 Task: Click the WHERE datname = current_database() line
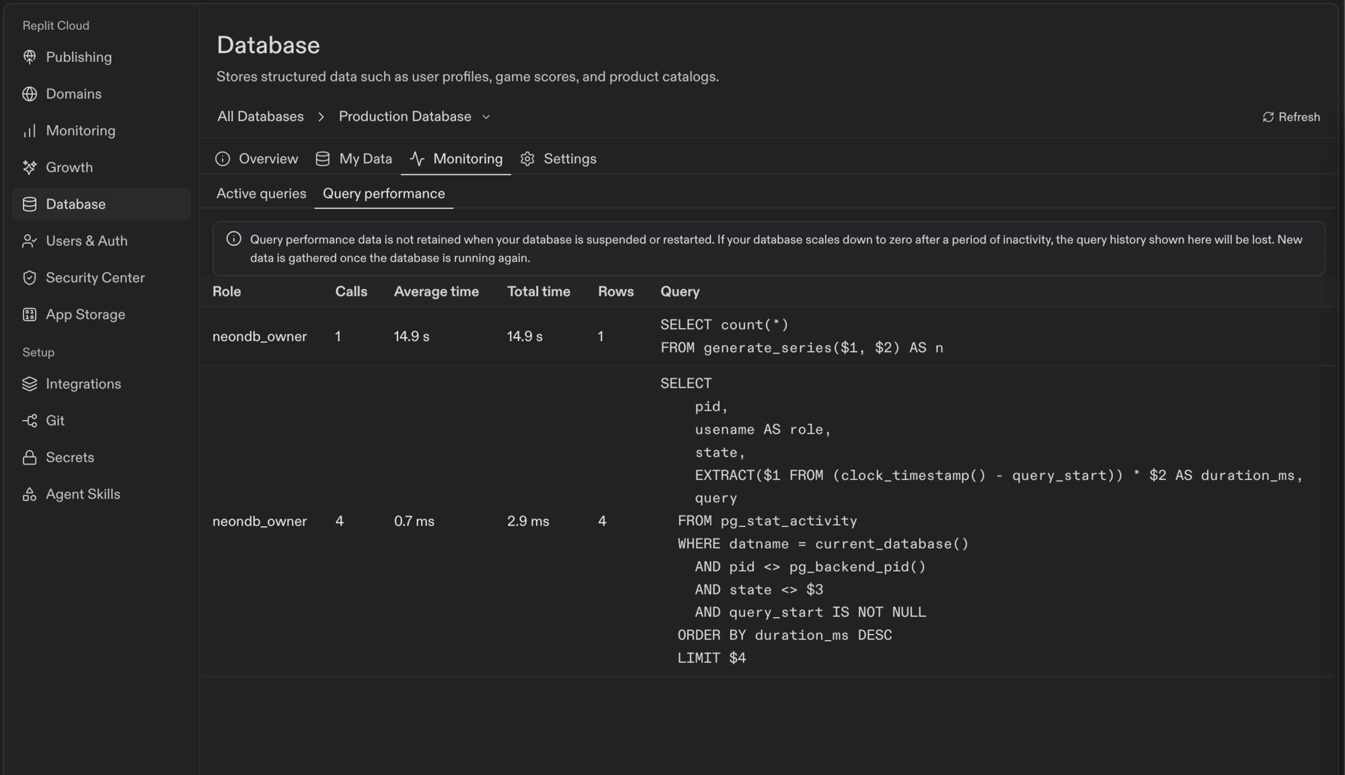point(823,544)
